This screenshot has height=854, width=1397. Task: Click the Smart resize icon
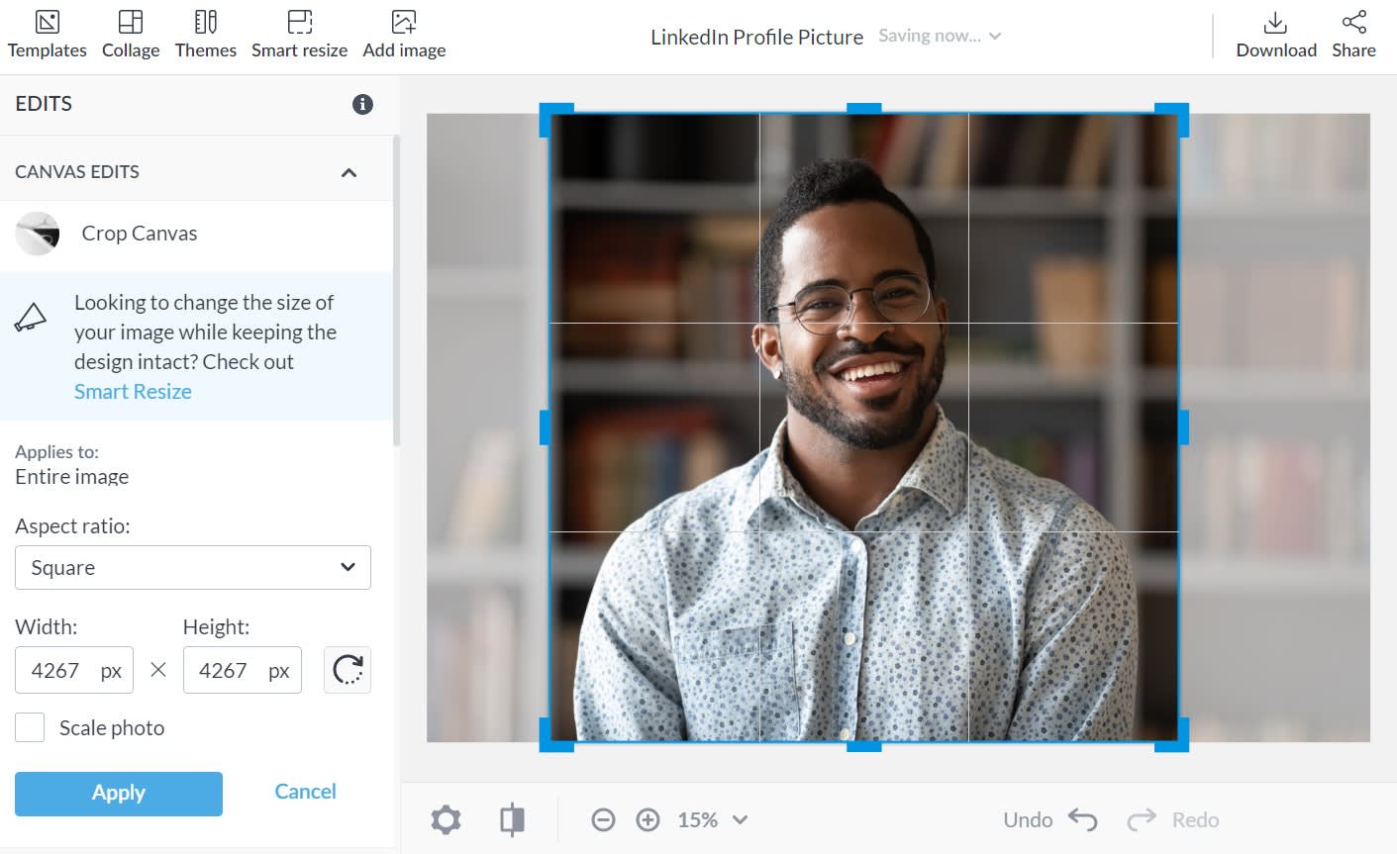(x=300, y=22)
